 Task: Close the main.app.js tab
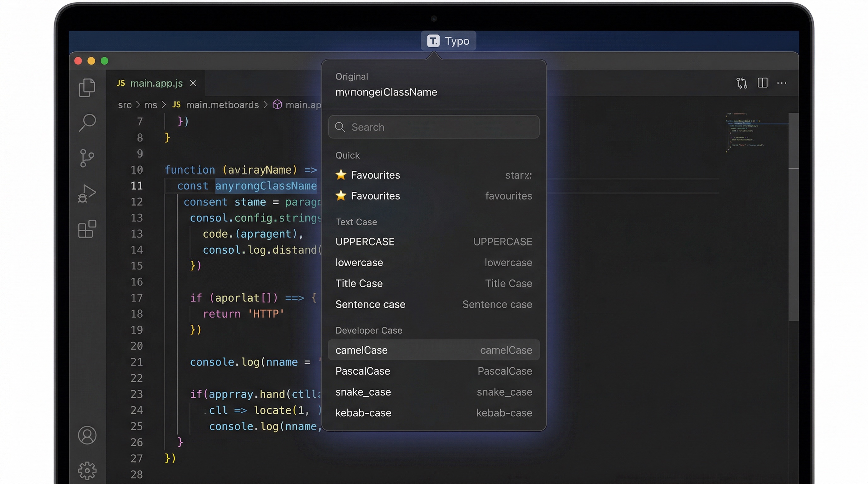point(193,83)
